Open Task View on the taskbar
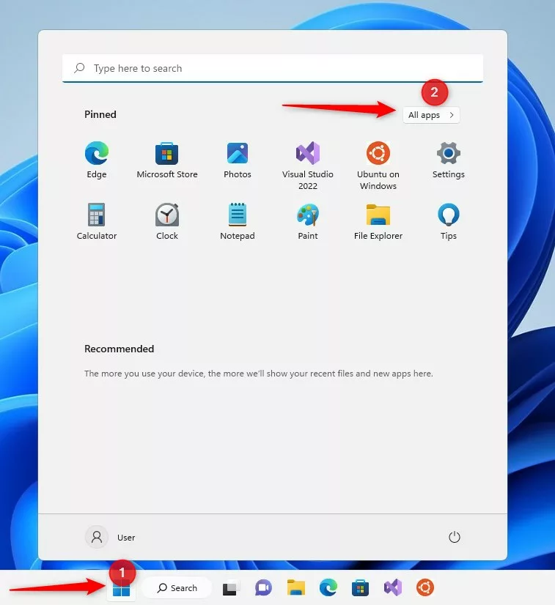This screenshot has width=555, height=605. (230, 588)
